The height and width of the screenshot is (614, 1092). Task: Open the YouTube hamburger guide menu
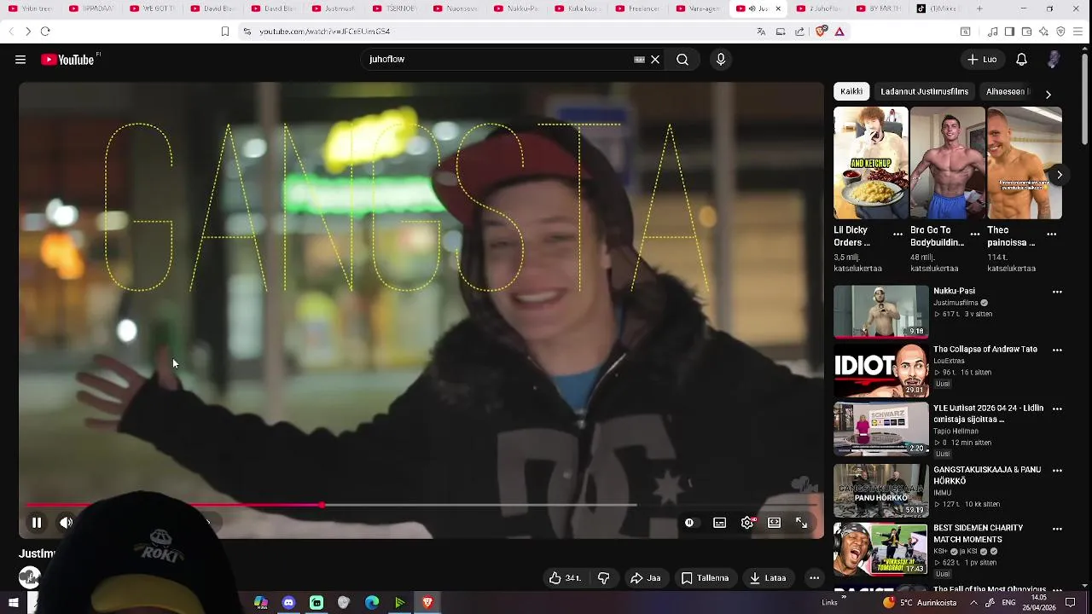coord(20,60)
